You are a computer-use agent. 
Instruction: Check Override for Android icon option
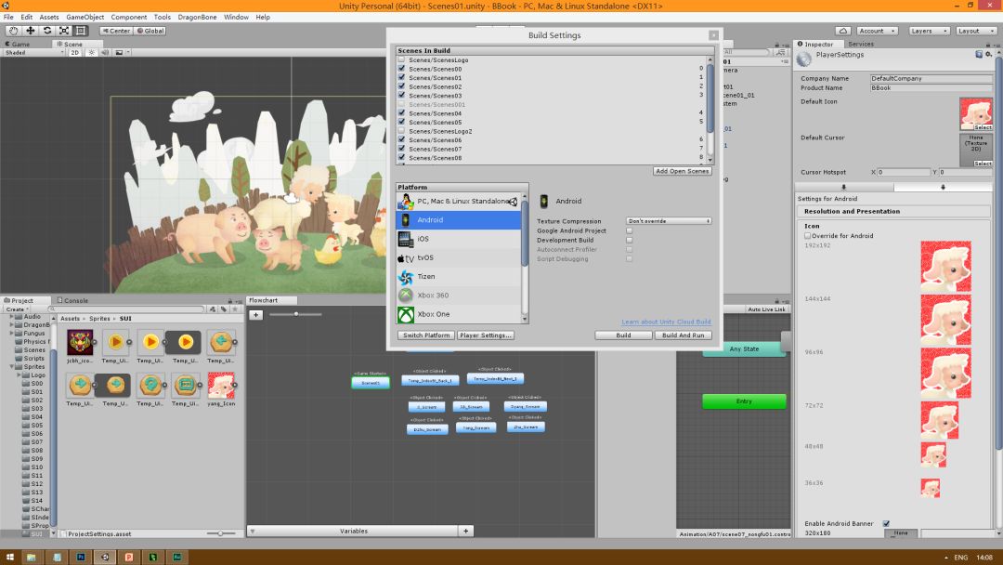807,236
